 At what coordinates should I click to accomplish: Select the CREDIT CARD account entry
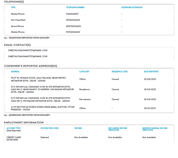tap(14, 137)
